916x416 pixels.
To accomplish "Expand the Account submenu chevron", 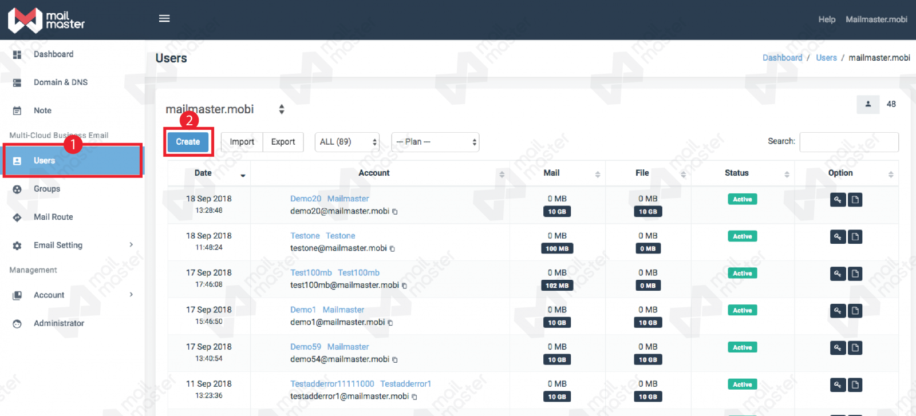I will (x=131, y=295).
